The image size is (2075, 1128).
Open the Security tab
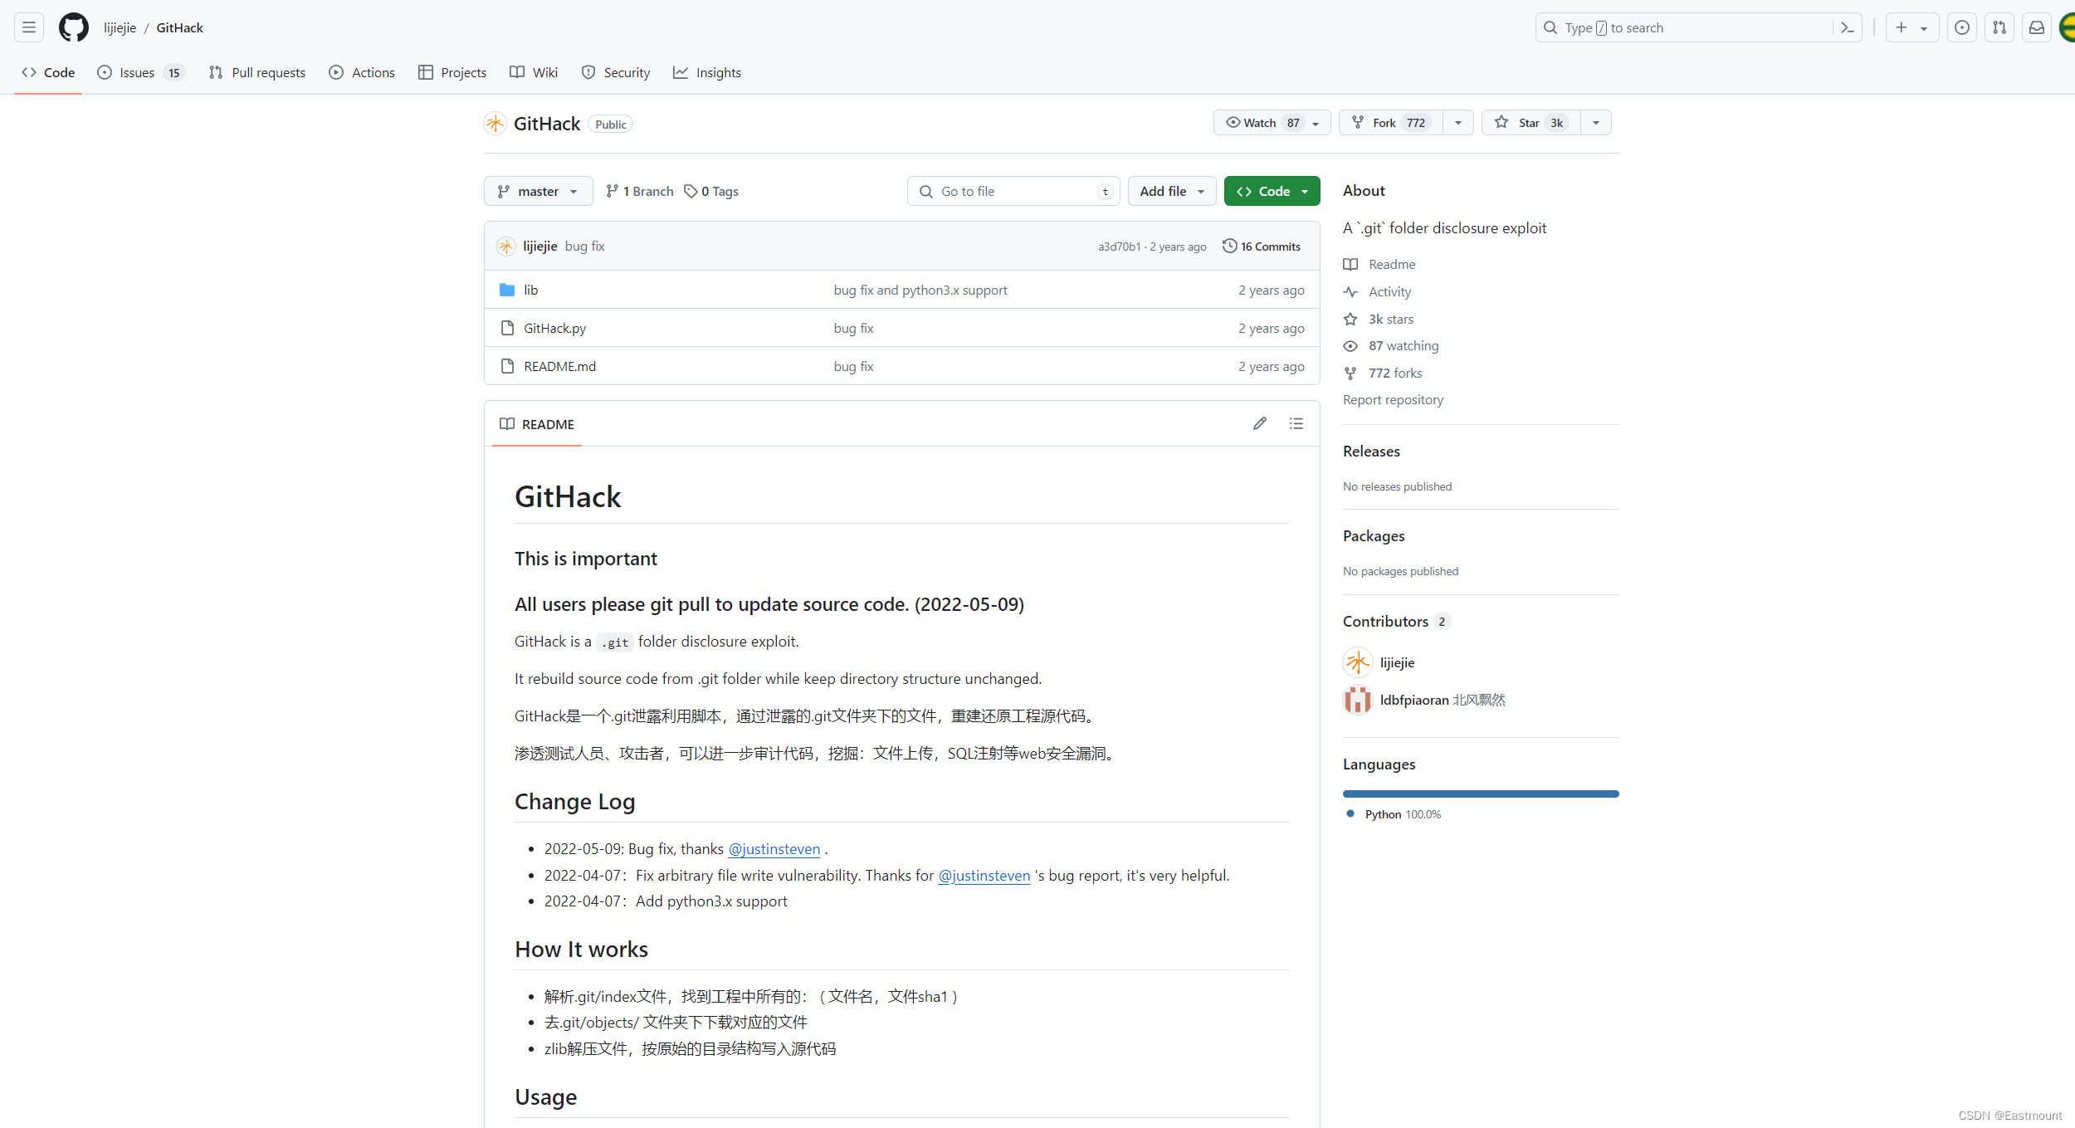616,72
